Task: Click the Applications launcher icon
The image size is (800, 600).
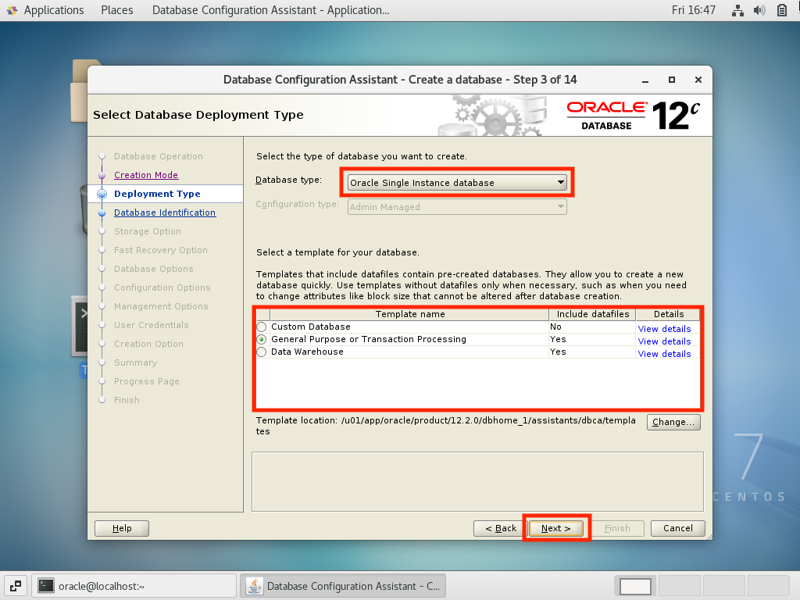Action: pos(12,10)
